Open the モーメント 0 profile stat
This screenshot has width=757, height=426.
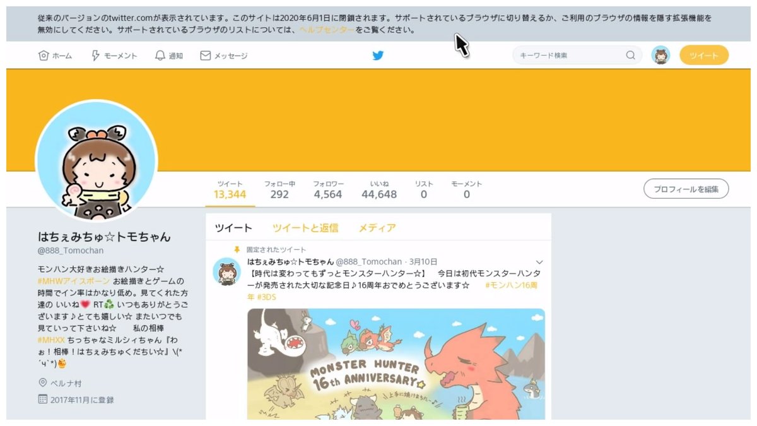pos(467,190)
